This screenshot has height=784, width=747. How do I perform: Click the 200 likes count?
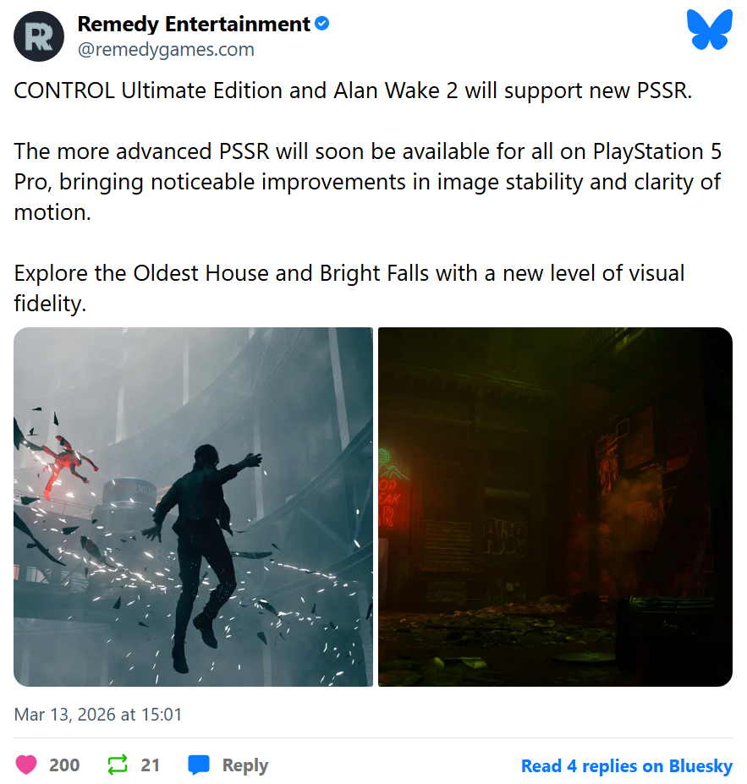click(x=64, y=765)
